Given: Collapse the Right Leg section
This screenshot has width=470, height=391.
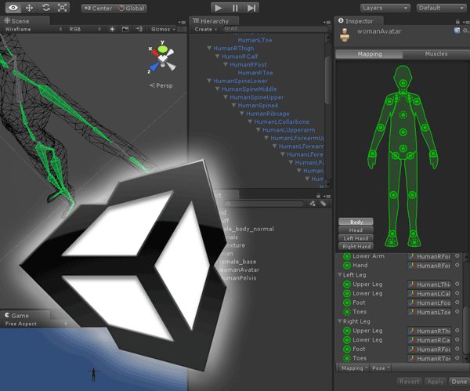Looking at the screenshot, I should click(x=340, y=321).
